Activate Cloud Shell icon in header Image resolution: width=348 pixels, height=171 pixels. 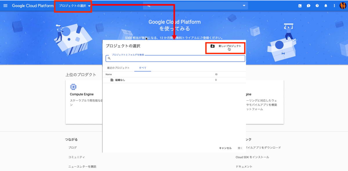click(x=300, y=6)
